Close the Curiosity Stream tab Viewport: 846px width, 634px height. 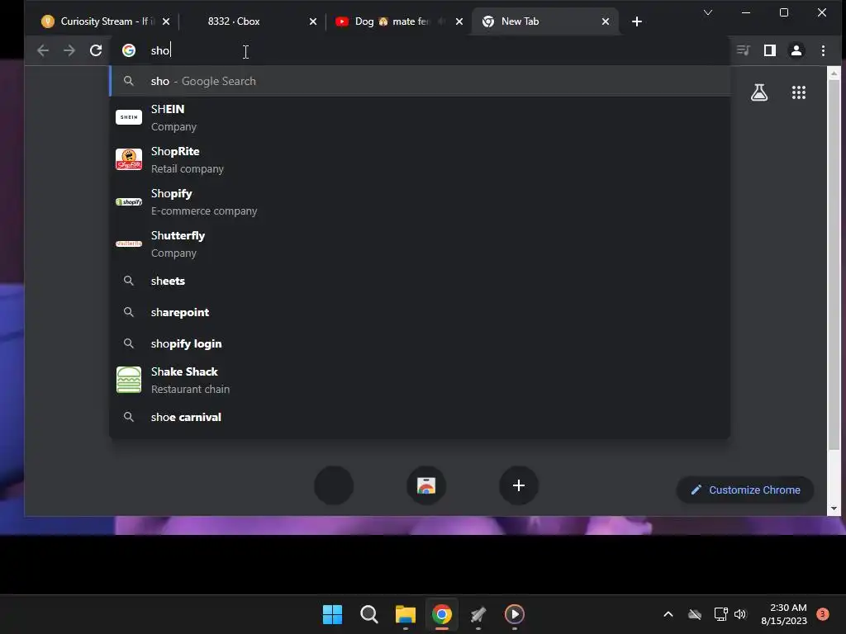tap(166, 21)
